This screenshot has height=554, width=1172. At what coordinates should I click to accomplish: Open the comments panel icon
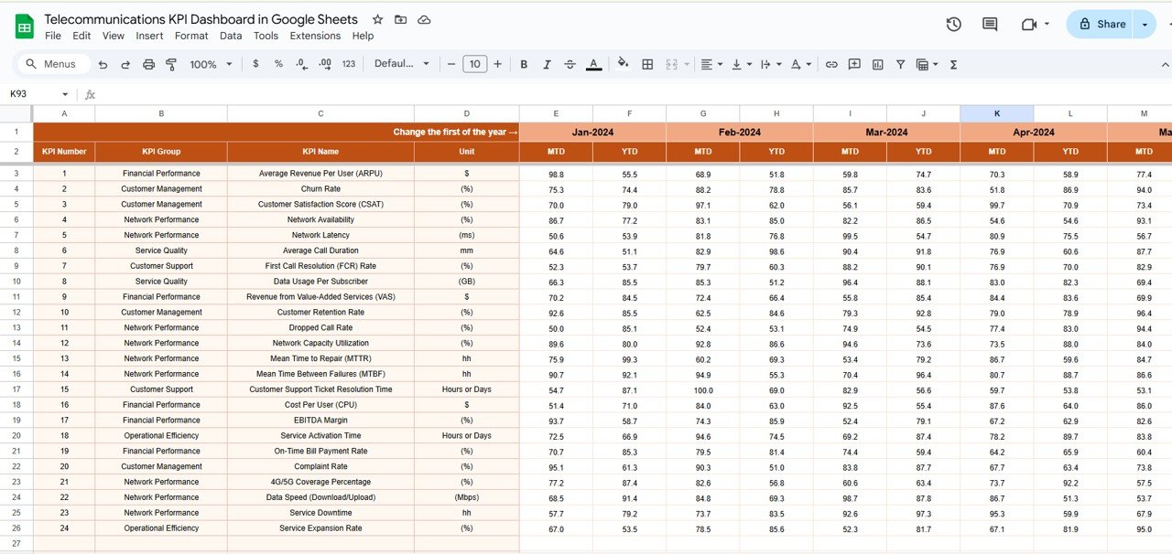[x=990, y=25]
